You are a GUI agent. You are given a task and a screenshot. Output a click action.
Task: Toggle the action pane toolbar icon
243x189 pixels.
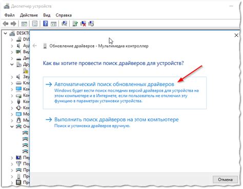click(53, 24)
